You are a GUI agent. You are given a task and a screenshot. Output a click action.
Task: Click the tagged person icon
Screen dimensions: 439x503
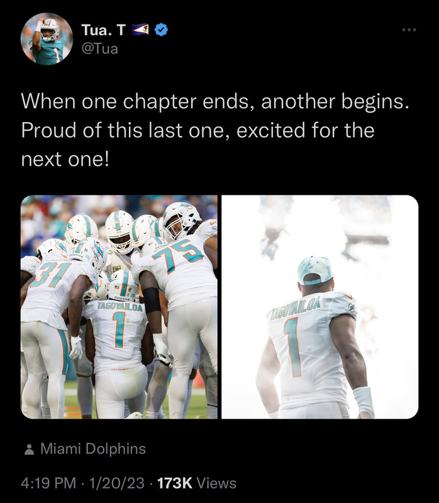(29, 449)
